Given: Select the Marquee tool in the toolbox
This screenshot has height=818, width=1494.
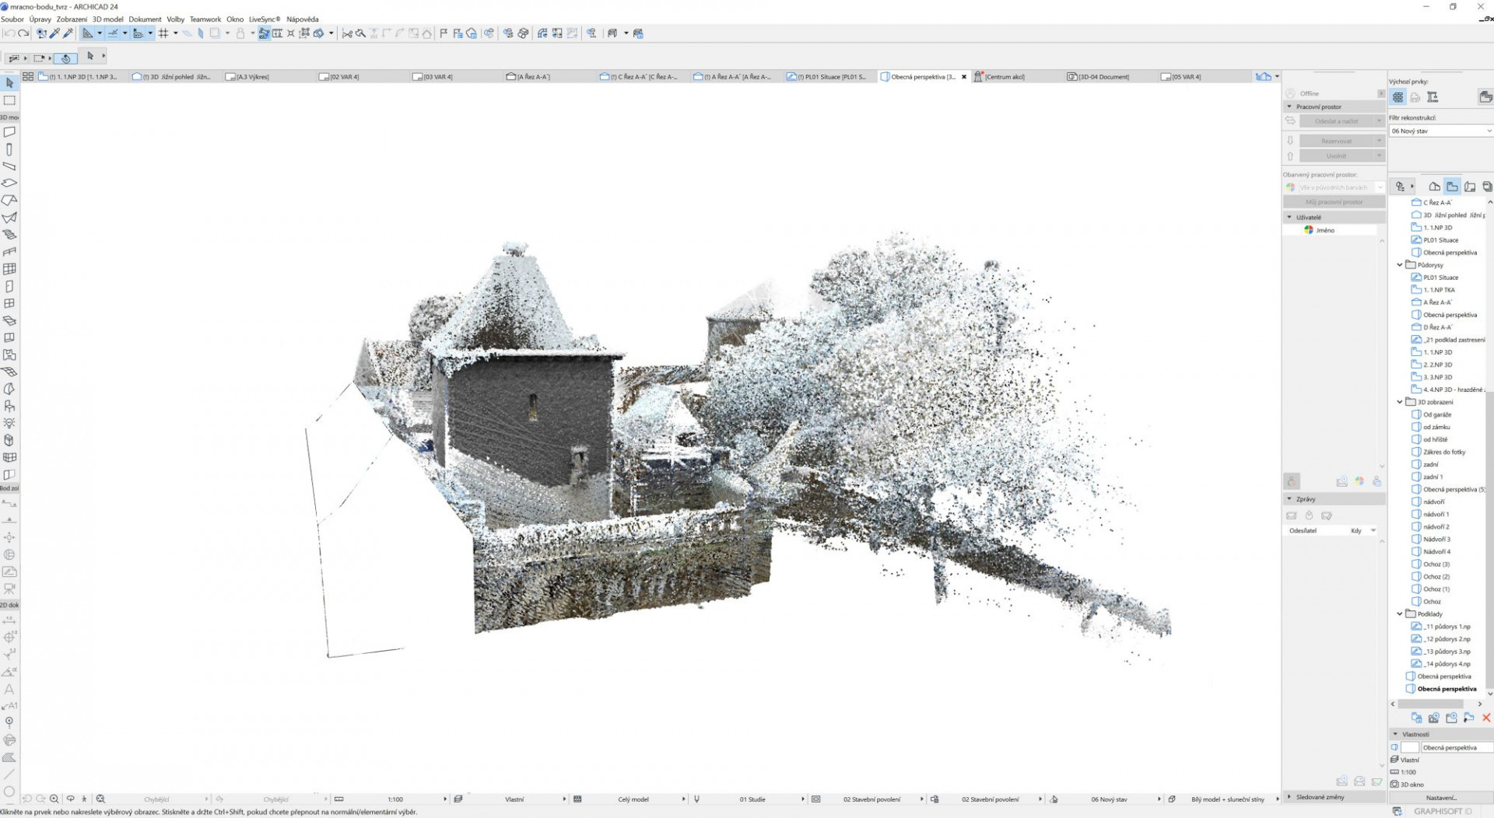Looking at the screenshot, I should [9, 100].
